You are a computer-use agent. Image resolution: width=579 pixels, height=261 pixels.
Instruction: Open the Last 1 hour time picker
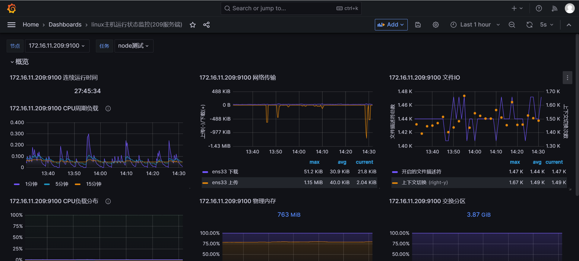coord(475,25)
